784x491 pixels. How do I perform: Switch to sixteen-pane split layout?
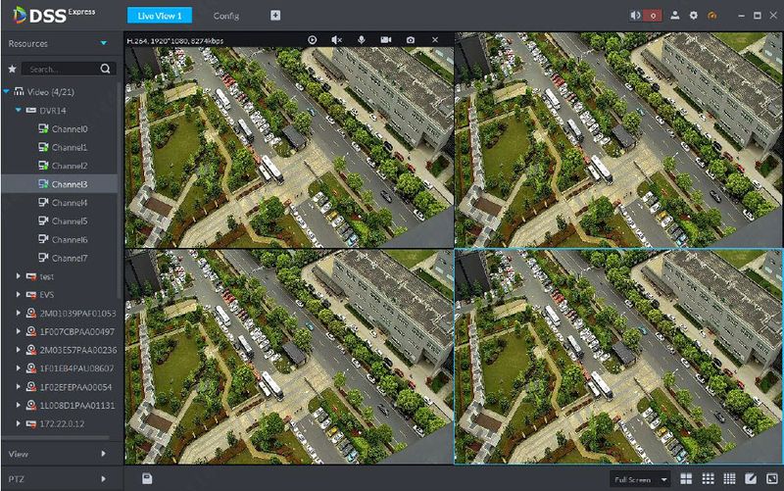pos(729,479)
